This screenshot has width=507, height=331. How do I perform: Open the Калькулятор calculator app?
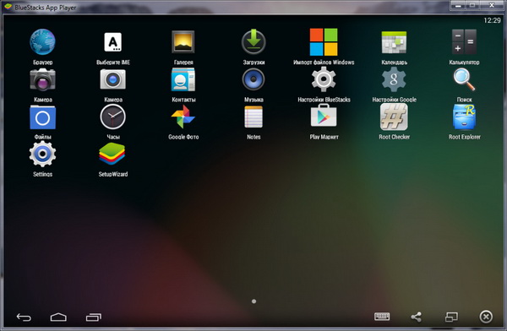click(x=464, y=42)
